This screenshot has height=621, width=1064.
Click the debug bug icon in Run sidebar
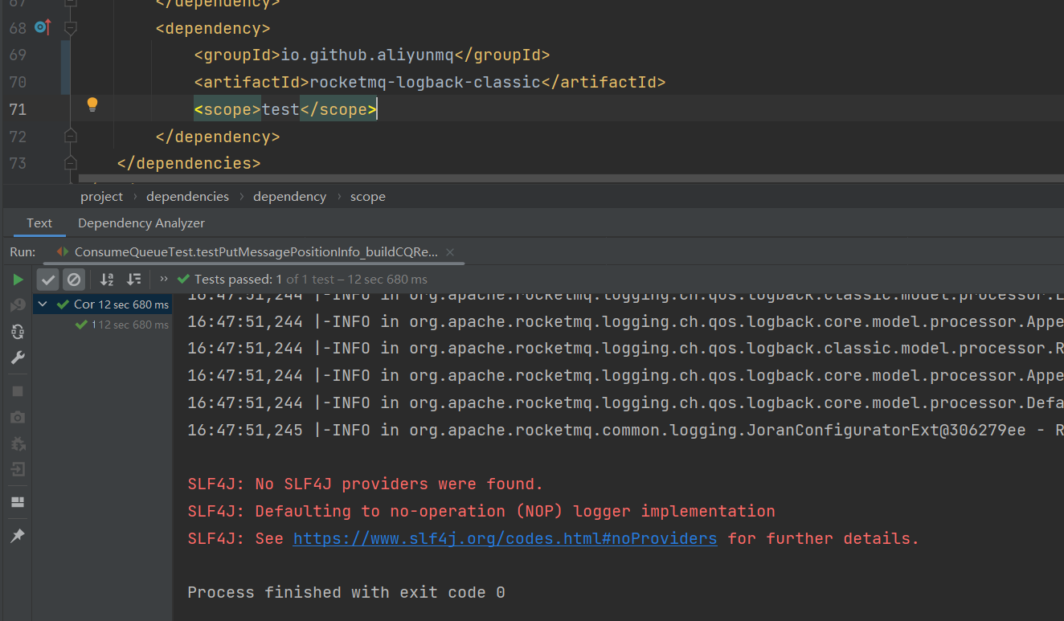(18, 443)
